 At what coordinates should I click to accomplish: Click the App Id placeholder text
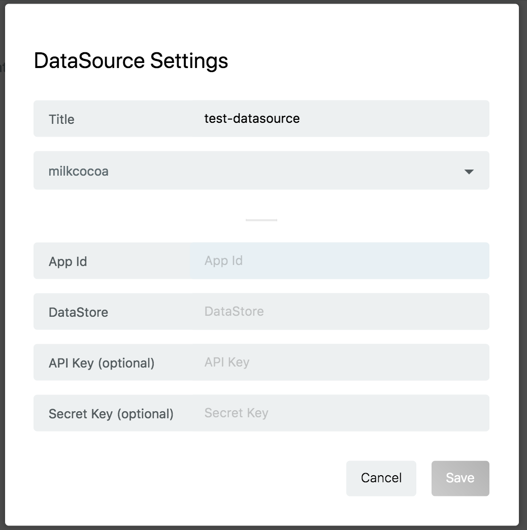pyautogui.click(x=223, y=260)
